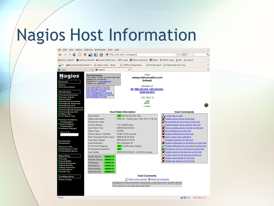Viewport: 274px width, 206px height.
Task: Open Status Map in sidebar
Action: [66, 114]
